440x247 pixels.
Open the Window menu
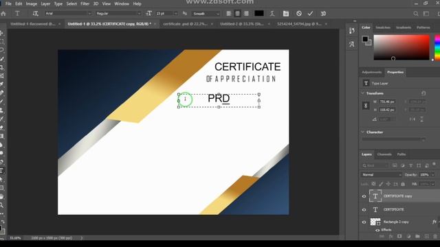(x=122, y=3)
